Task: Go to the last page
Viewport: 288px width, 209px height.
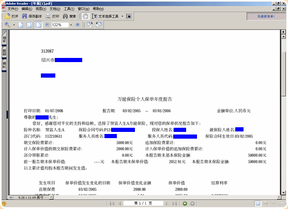Action: coord(174,203)
